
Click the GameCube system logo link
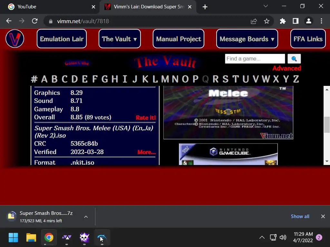[x=77, y=63]
